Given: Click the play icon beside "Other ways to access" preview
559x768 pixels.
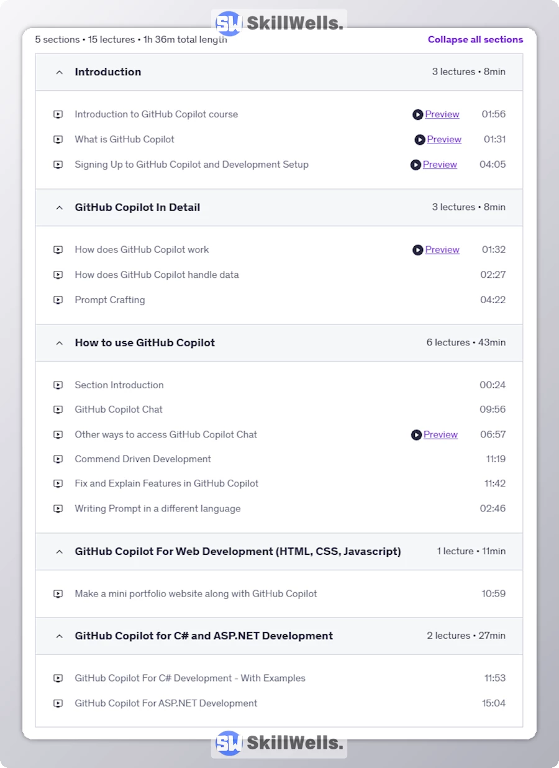Looking at the screenshot, I should click(416, 434).
